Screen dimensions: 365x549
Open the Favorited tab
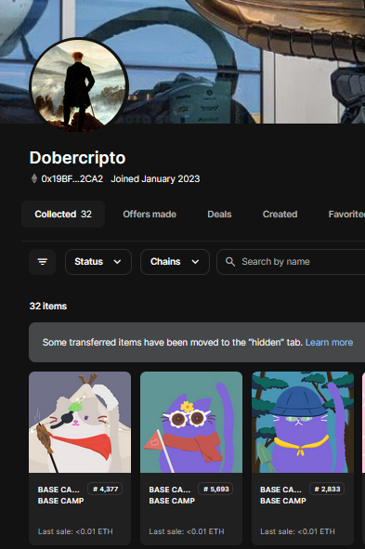coord(346,214)
